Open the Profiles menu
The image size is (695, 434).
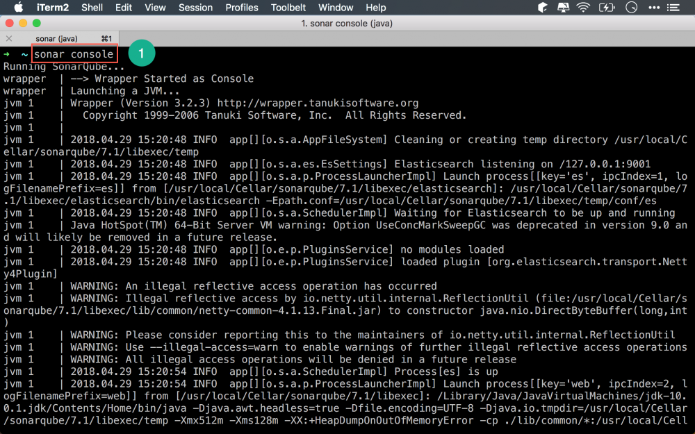(242, 8)
